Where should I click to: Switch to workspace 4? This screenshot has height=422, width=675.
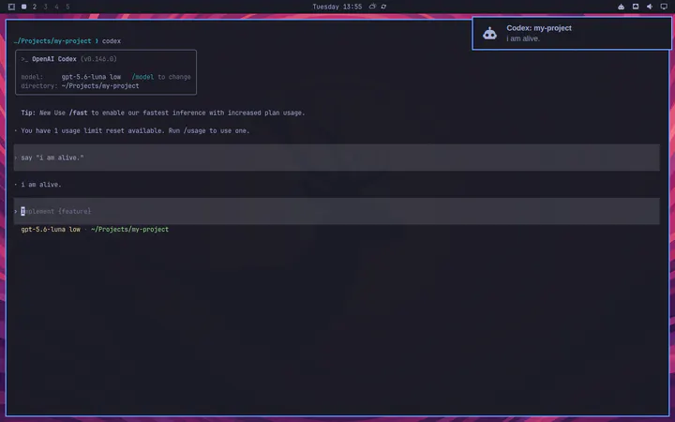click(x=57, y=7)
